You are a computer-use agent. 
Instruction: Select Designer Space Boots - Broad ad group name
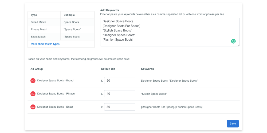point(55,80)
